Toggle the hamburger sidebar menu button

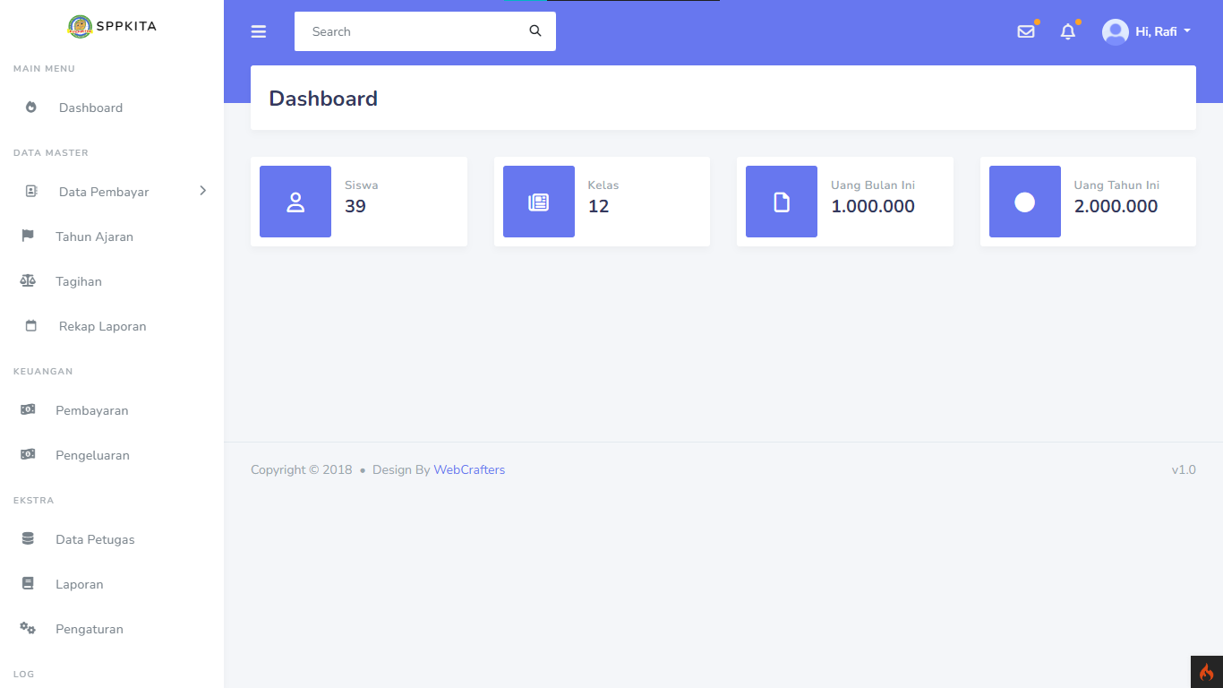pyautogui.click(x=259, y=31)
